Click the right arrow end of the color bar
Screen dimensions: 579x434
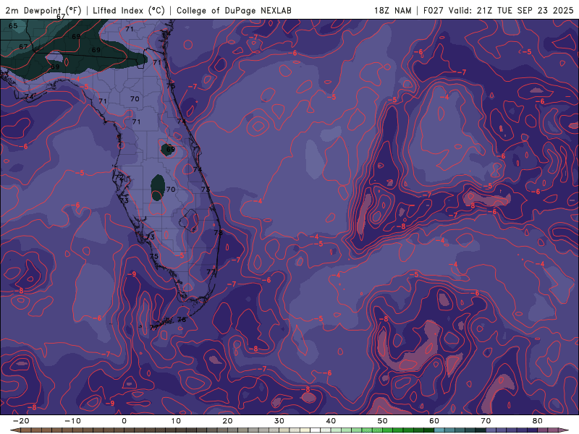pyautogui.click(x=565, y=430)
